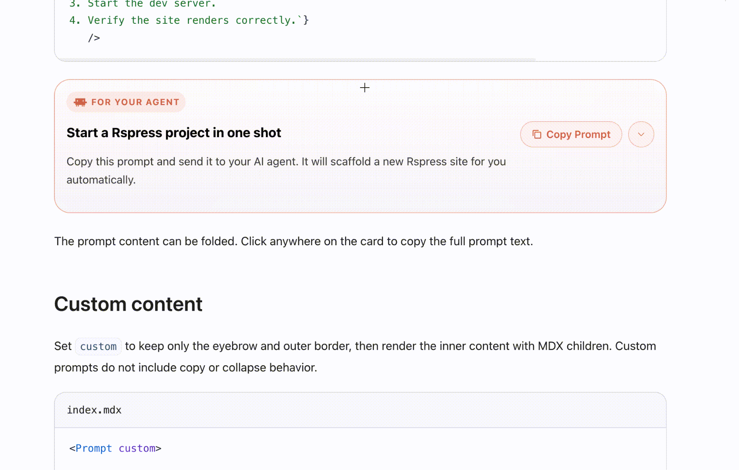739x470 pixels.
Task: Jump to the Custom content heading
Action: 128,304
